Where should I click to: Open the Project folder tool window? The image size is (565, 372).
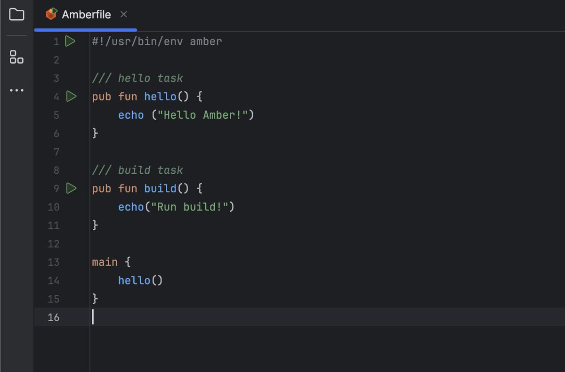(16, 15)
